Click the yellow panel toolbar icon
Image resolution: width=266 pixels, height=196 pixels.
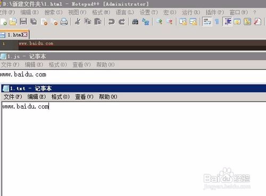click(247, 22)
